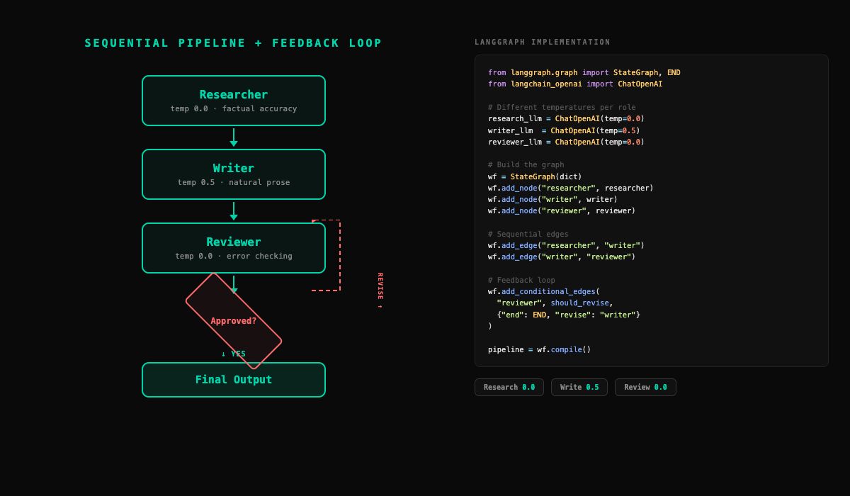Click the vertical REVISE loop label
Screen dimensions: 850x496
tap(380, 291)
